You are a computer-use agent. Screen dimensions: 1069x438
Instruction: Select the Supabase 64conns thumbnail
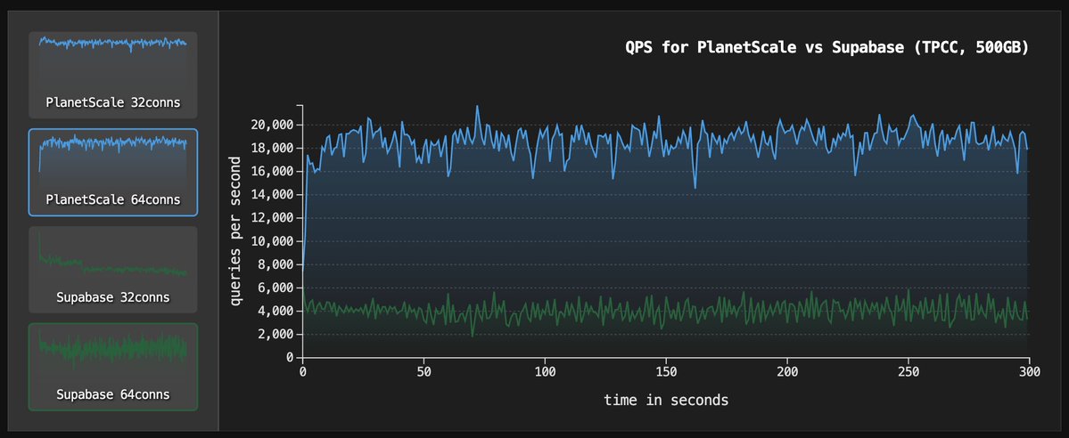112,367
